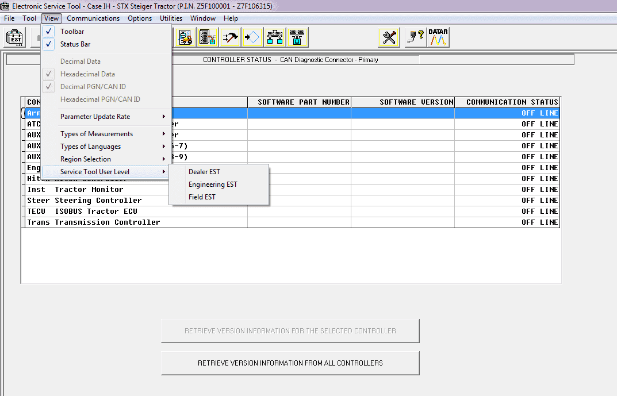Click the Controller Status CAN Diagnostic Connector heading
Viewport: 617px width, 396px height.
point(290,60)
